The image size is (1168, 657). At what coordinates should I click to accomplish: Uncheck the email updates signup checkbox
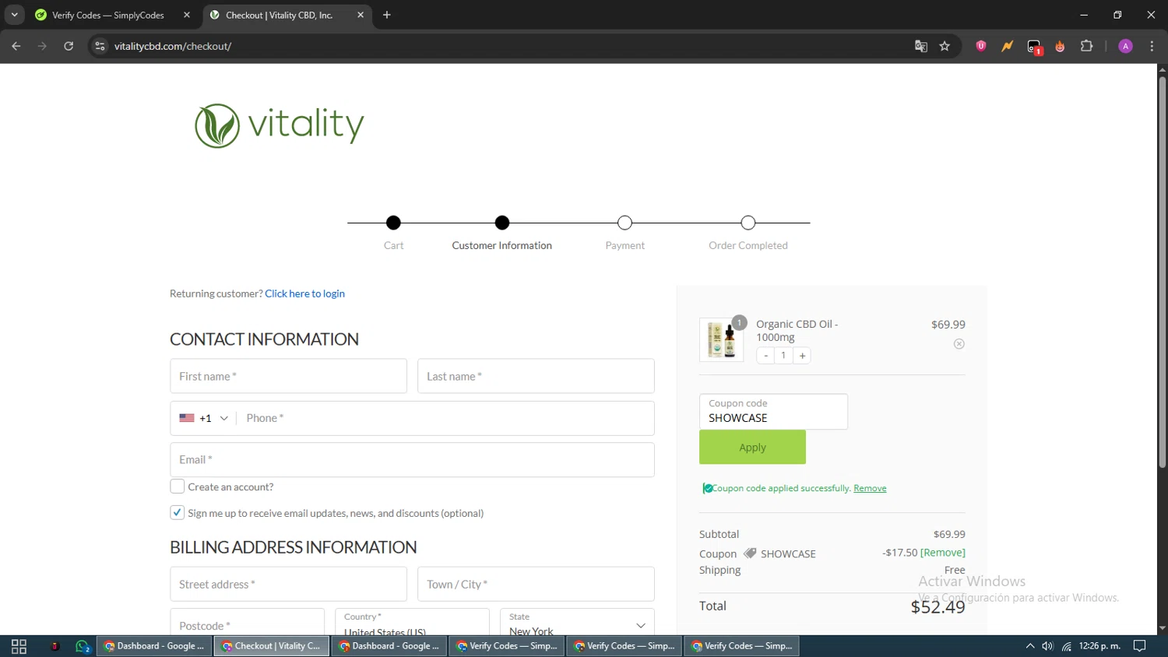click(x=178, y=513)
